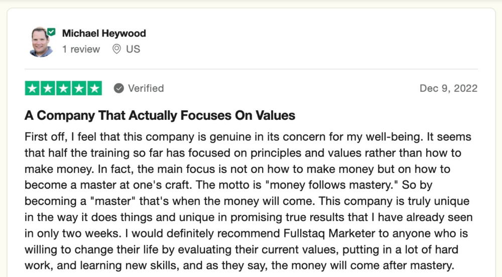This screenshot has width=502, height=277.
Task: Click the gray Verified checkmark icon
Action: tap(119, 88)
